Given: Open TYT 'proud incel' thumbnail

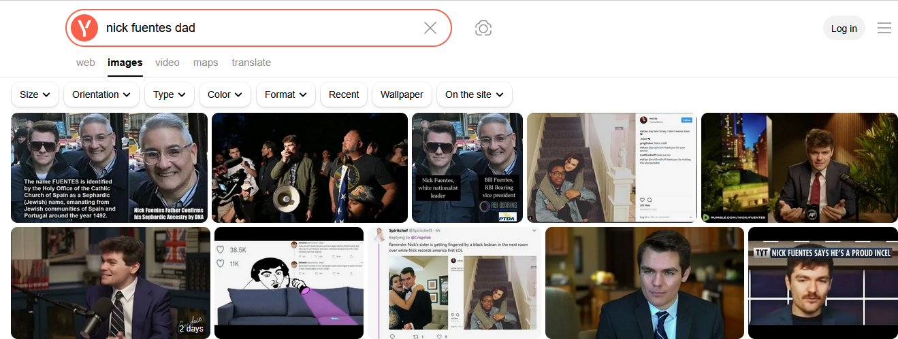Looking at the screenshot, I should tap(823, 283).
